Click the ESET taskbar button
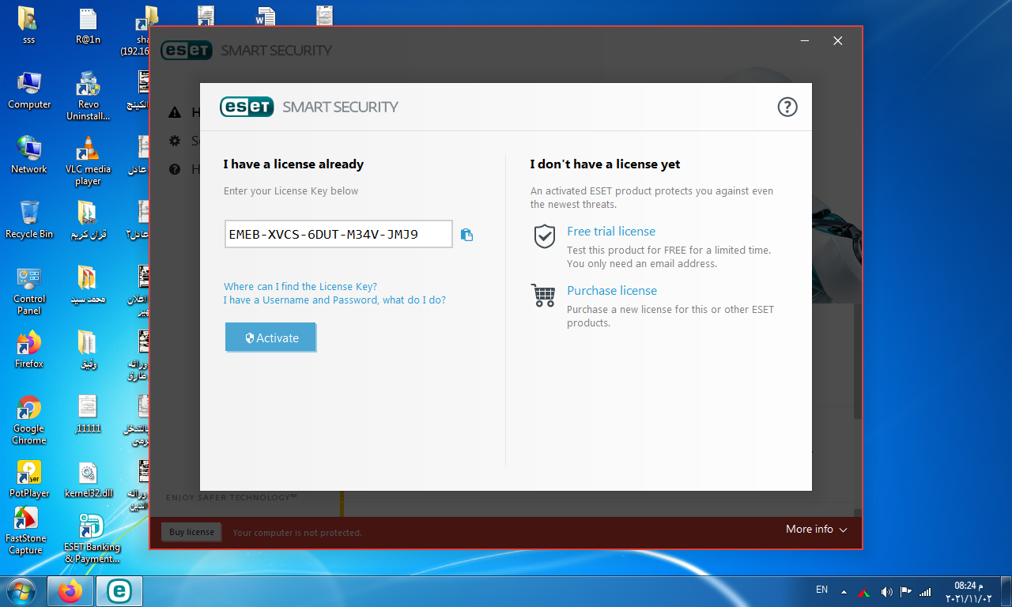This screenshot has height=607, width=1012. click(119, 591)
